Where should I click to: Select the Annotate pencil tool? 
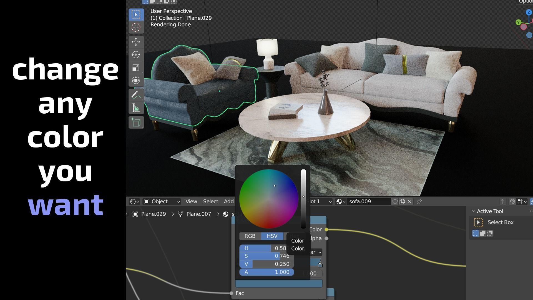[x=136, y=95]
